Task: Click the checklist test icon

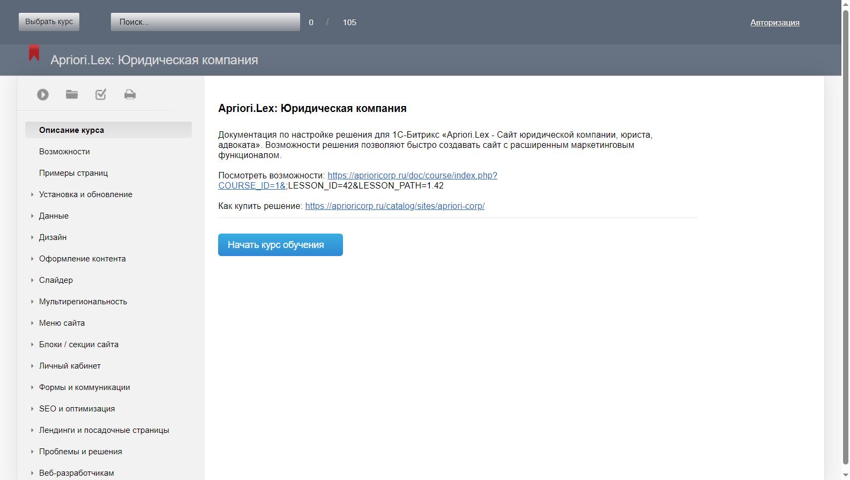Action: coord(101,94)
